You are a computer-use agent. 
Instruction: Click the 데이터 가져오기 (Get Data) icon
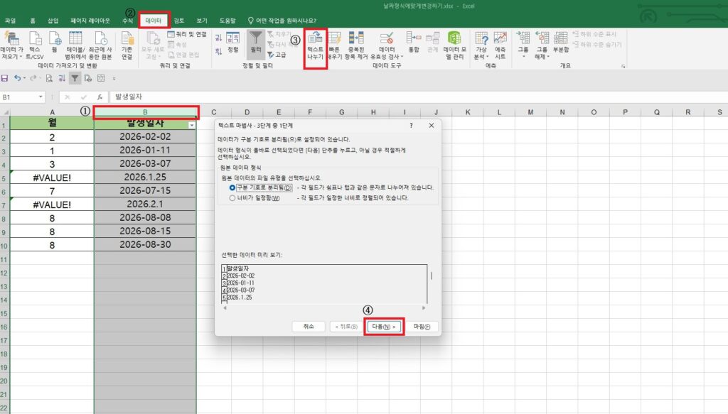(x=11, y=45)
